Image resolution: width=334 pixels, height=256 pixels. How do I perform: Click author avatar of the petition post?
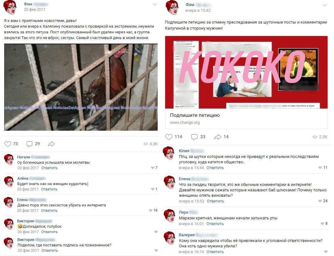coord(172,8)
